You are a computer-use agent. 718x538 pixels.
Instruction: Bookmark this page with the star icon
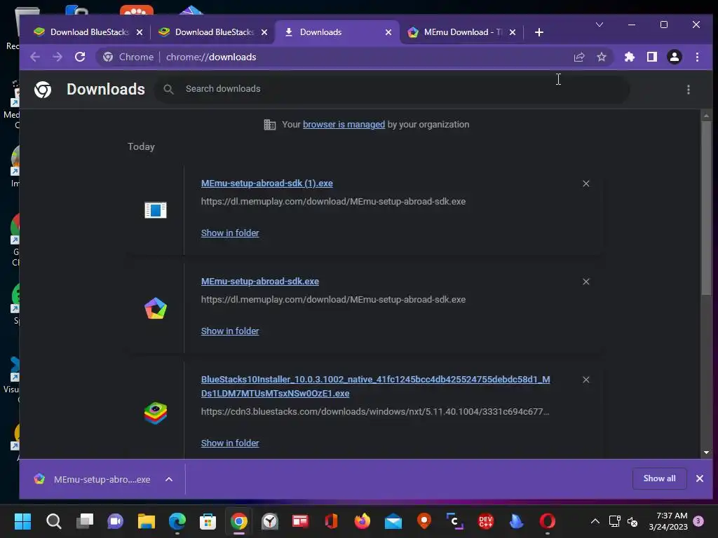(601, 57)
